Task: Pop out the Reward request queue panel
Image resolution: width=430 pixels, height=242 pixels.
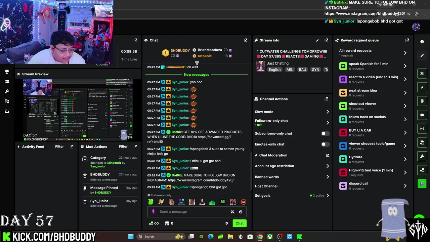Action: click(407, 40)
